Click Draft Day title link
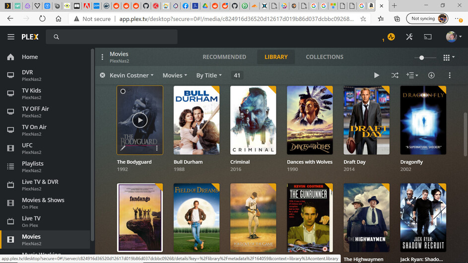 click(354, 162)
